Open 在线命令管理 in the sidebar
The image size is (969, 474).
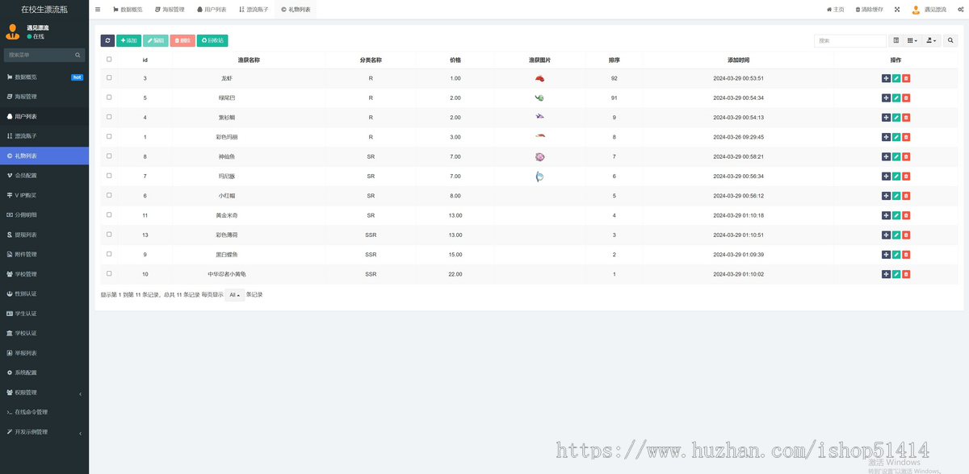pos(44,412)
